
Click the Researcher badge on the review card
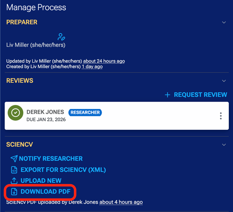pos(85,112)
